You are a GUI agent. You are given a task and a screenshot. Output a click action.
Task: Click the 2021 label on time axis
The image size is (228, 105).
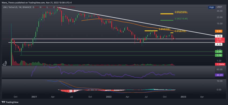(34, 97)
